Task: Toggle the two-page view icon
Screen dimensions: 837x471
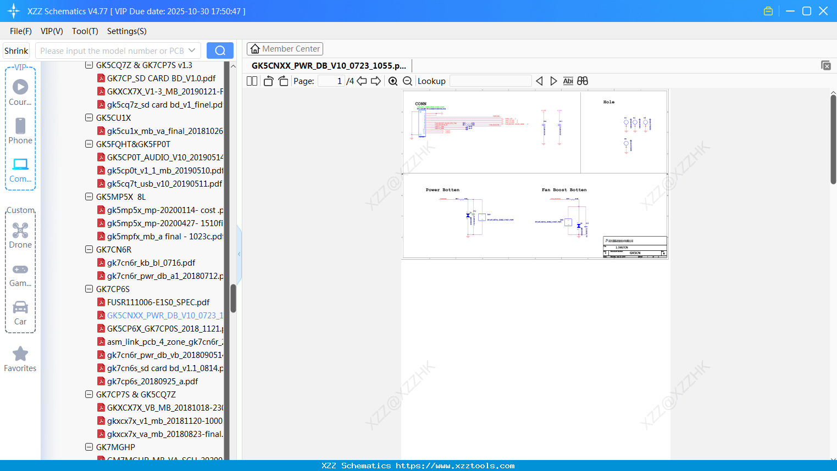Action: [252, 81]
